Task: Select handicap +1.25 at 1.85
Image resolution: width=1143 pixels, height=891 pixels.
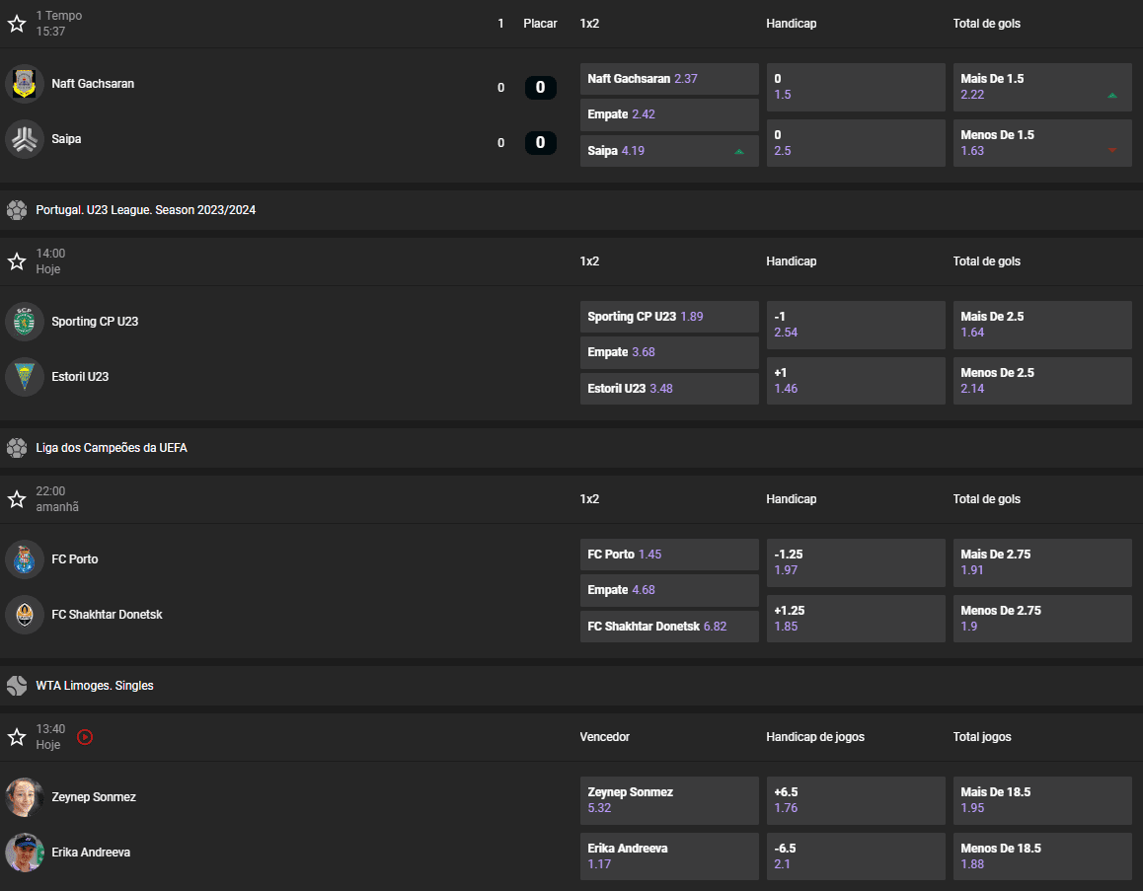Action: [x=856, y=619]
